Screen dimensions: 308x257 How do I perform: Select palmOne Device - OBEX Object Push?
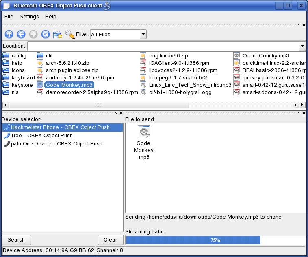[x=56, y=144]
